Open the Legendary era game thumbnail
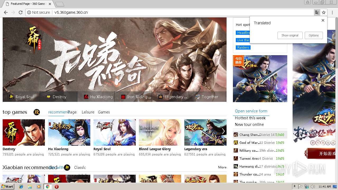This screenshot has height=190, width=338. (205, 132)
